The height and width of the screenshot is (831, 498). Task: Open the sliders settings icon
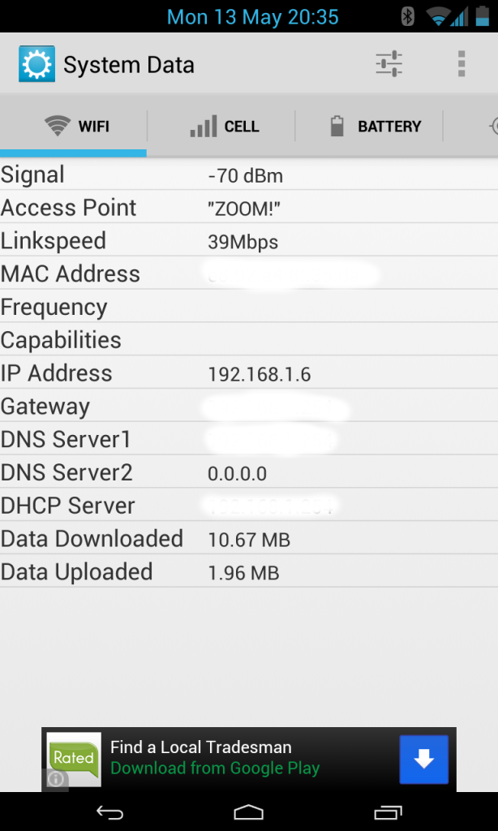click(389, 64)
